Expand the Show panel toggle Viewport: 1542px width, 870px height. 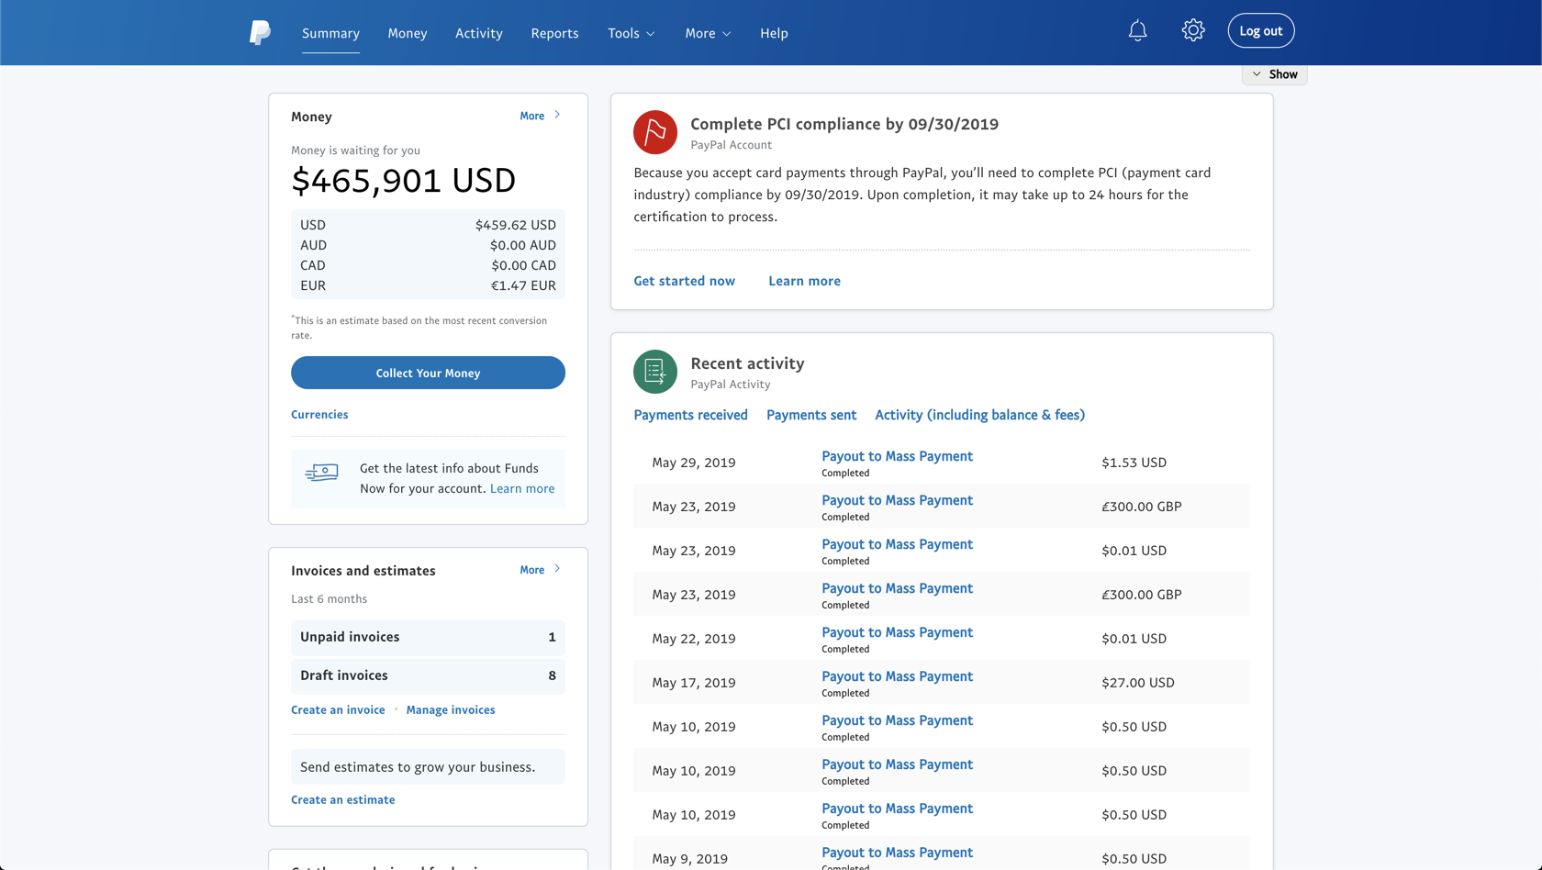[x=1275, y=74]
